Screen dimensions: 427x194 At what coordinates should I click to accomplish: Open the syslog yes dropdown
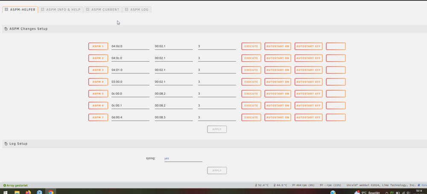click(x=183, y=158)
